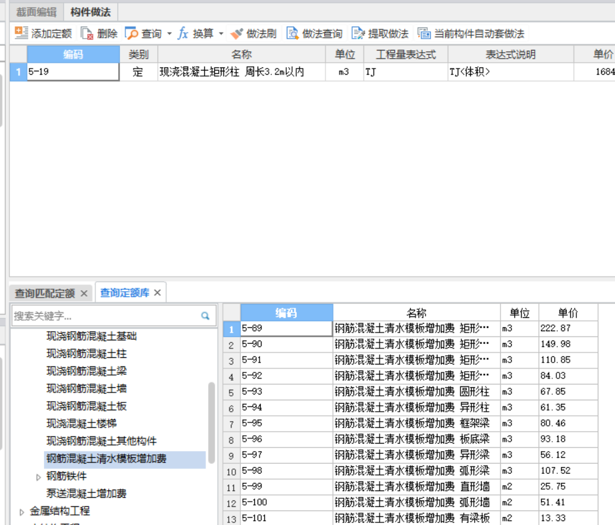The width and height of the screenshot is (615, 525).
Task: Select the 5-100 弧形墙 row
Action: tap(410, 502)
